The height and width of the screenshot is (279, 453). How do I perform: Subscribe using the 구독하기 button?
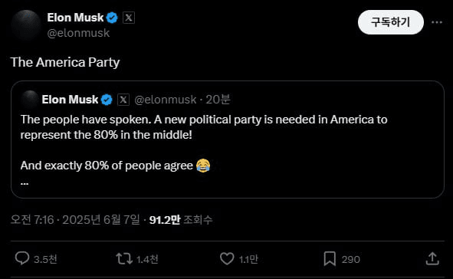[x=391, y=22]
